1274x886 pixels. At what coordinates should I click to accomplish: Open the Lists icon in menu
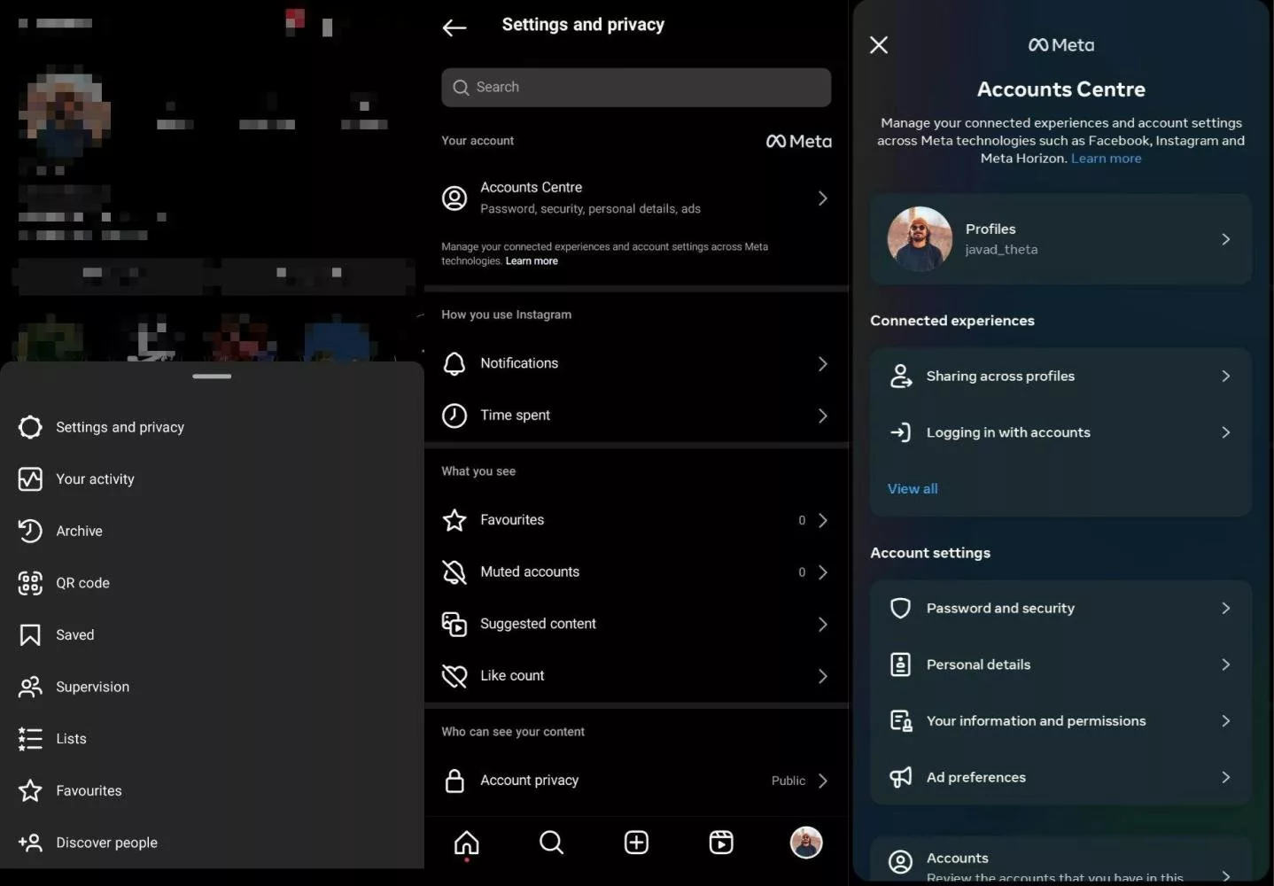(x=30, y=739)
